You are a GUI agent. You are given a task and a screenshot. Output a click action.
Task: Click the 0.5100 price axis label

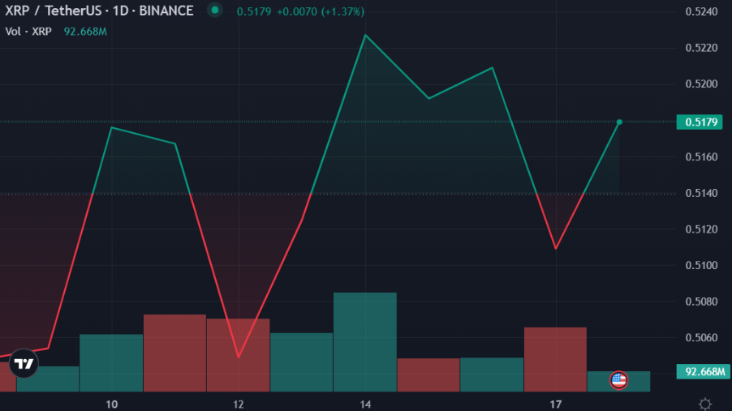pos(701,265)
